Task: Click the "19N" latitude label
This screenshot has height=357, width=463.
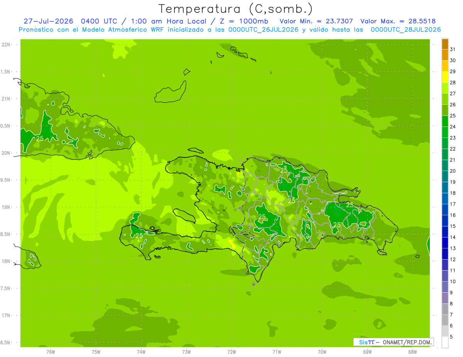Action: (x=6, y=207)
